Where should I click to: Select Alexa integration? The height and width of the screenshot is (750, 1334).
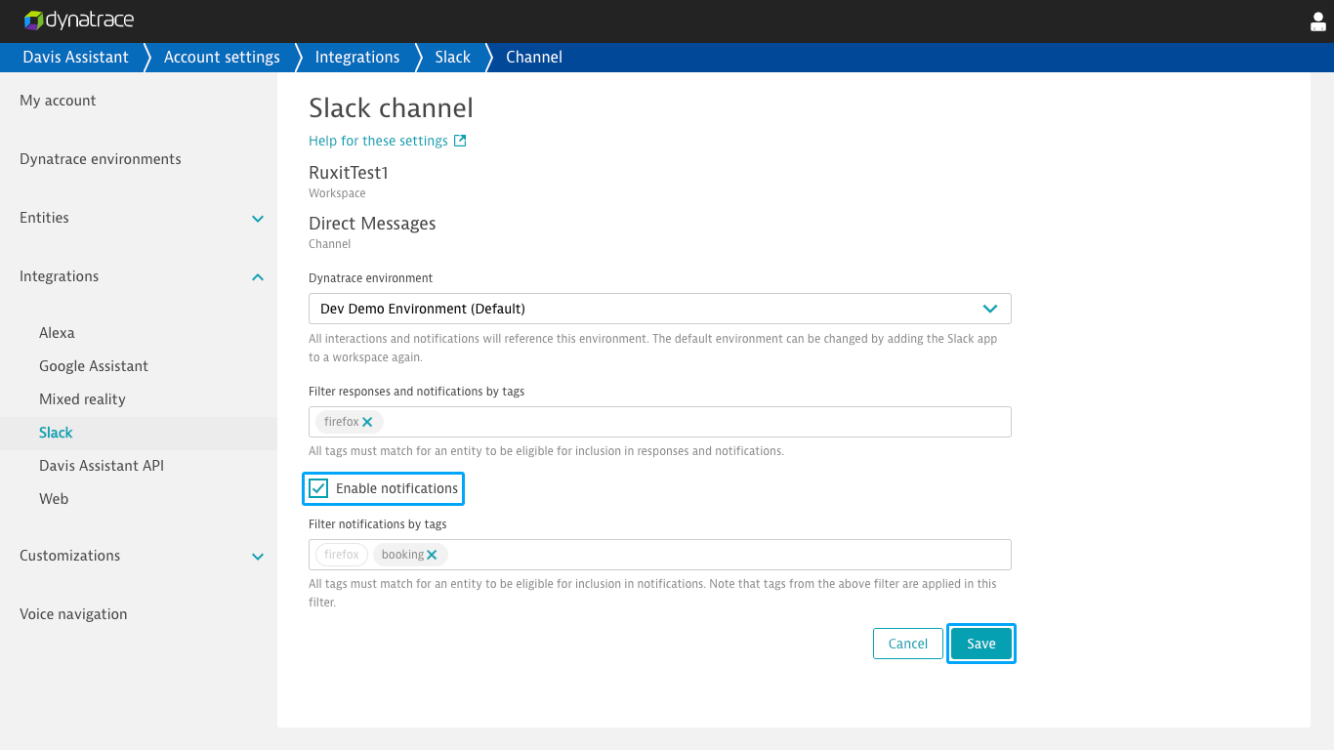[57, 333]
